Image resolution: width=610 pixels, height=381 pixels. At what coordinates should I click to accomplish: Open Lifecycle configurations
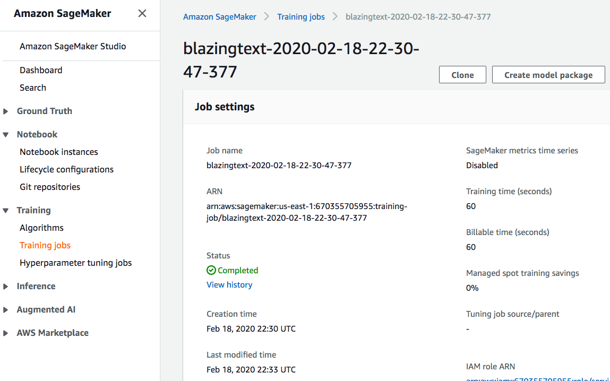pos(66,169)
